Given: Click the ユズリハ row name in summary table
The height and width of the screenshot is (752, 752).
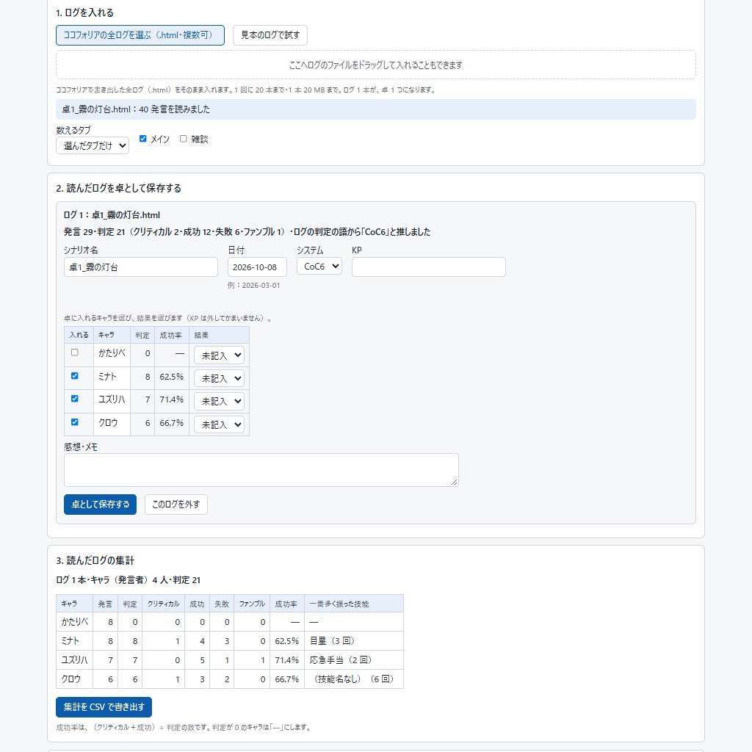Looking at the screenshot, I should [x=74, y=660].
